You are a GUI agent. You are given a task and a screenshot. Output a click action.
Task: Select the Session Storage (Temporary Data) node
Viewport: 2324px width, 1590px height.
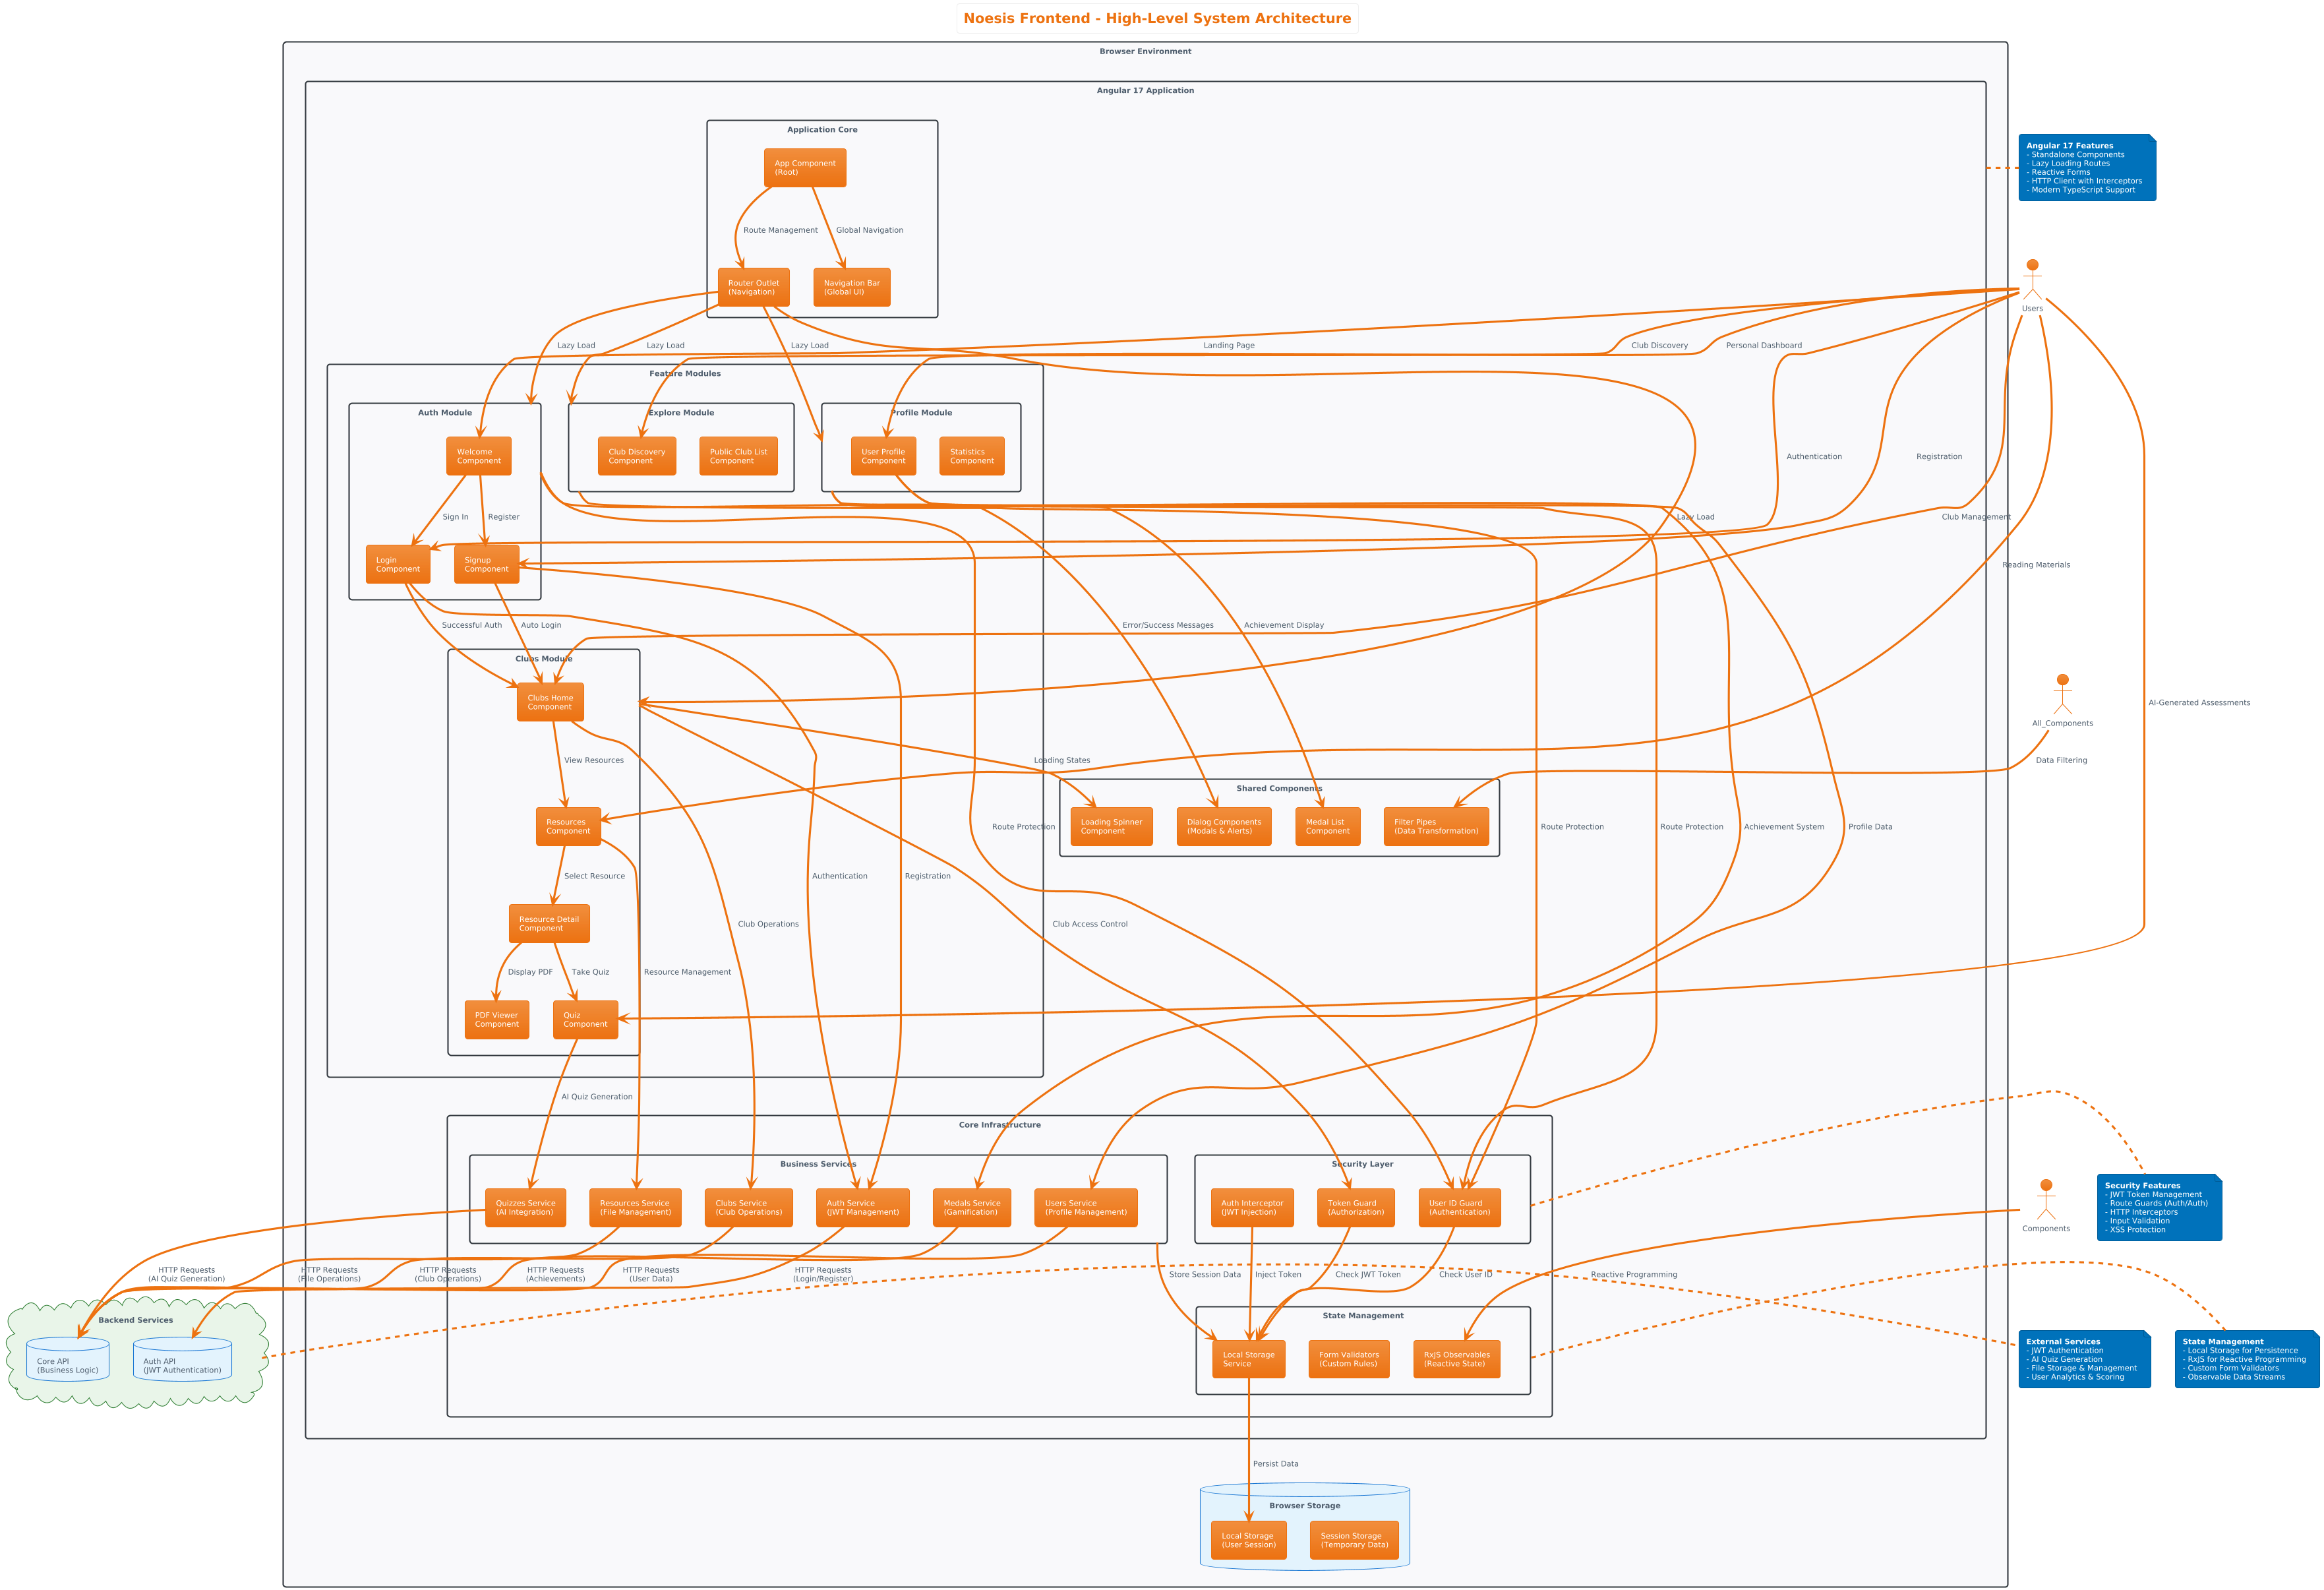[1355, 1540]
